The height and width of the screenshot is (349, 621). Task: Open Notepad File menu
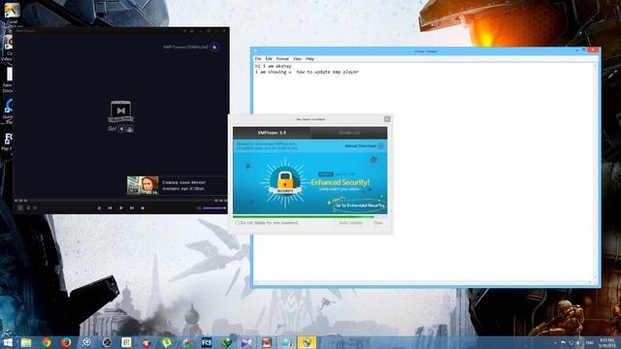click(258, 58)
